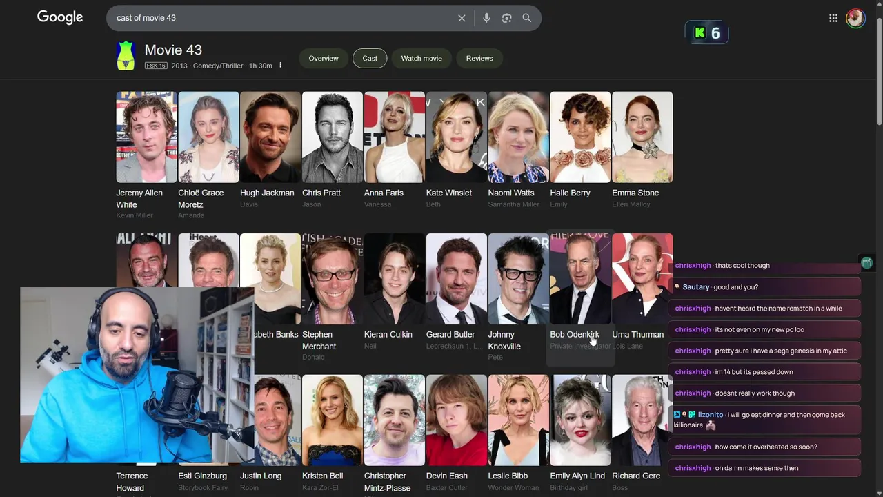
Task: Select Hugh Jackman's cast photo
Action: [270, 137]
